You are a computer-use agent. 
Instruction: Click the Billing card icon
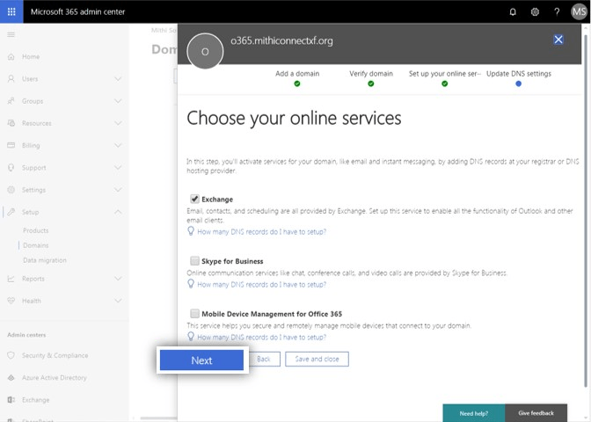[x=11, y=145]
